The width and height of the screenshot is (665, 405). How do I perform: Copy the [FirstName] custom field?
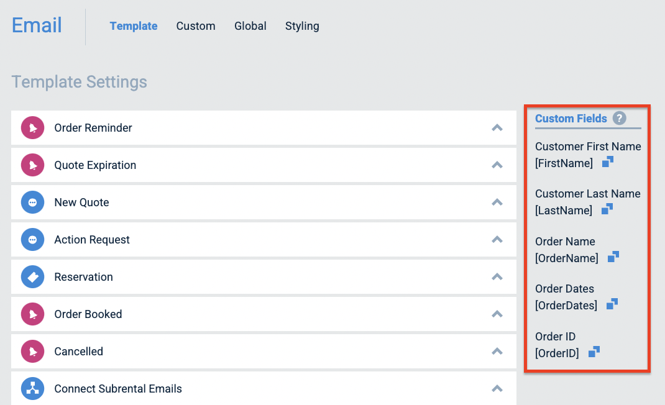pos(608,162)
